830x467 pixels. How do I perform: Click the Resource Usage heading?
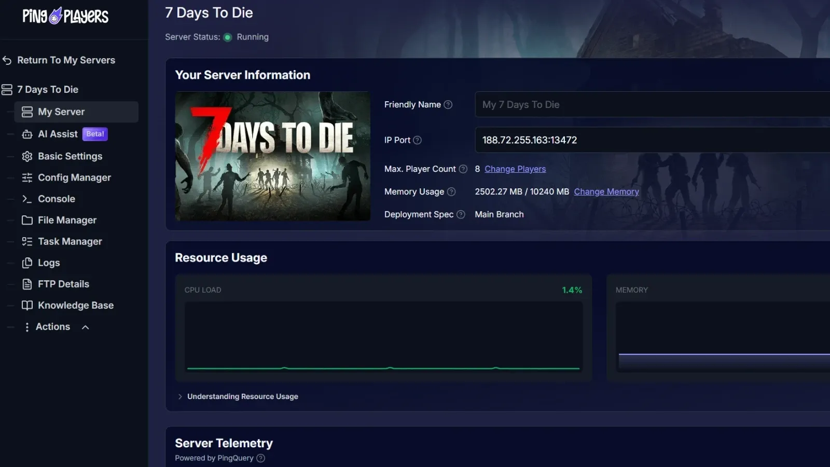(221, 258)
